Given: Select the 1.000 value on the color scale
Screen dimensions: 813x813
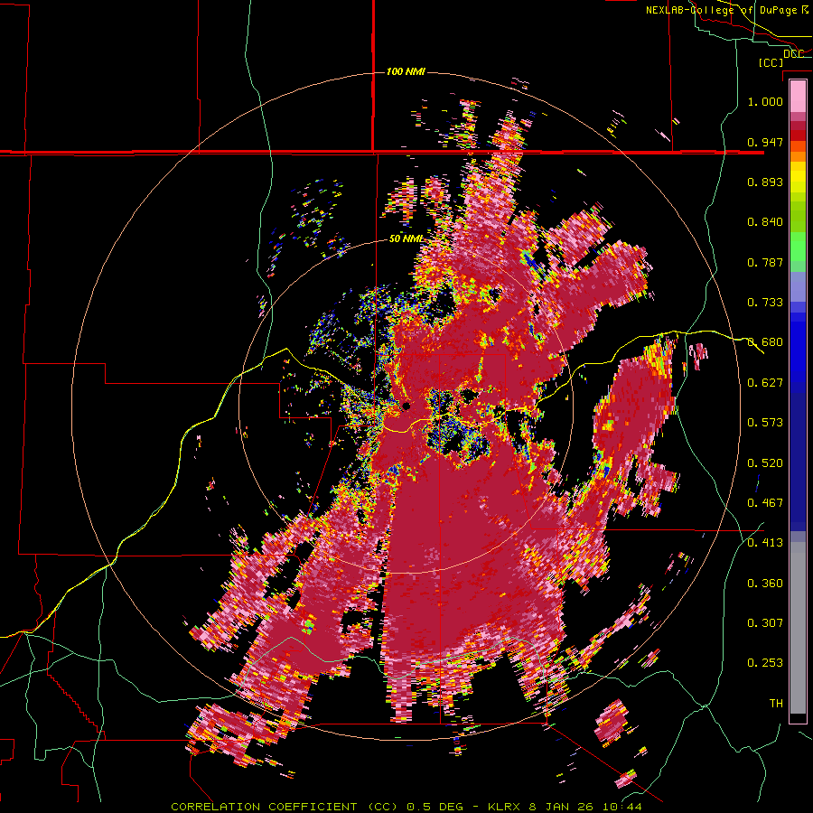Looking at the screenshot, I should point(765,101).
